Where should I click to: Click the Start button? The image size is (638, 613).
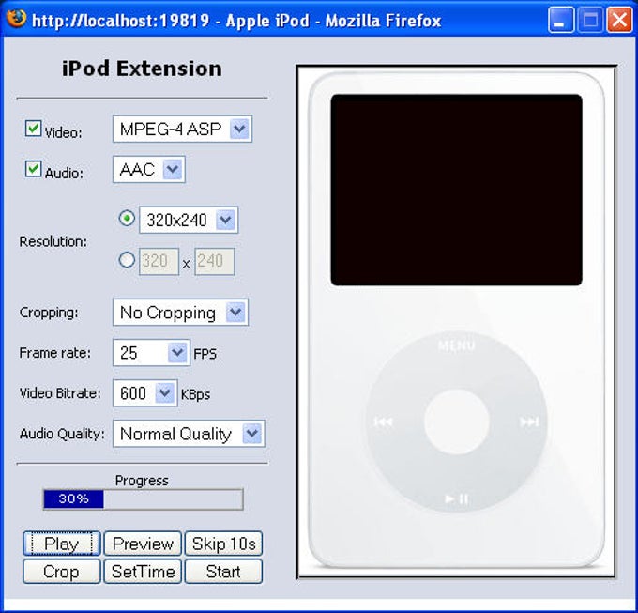pos(223,572)
